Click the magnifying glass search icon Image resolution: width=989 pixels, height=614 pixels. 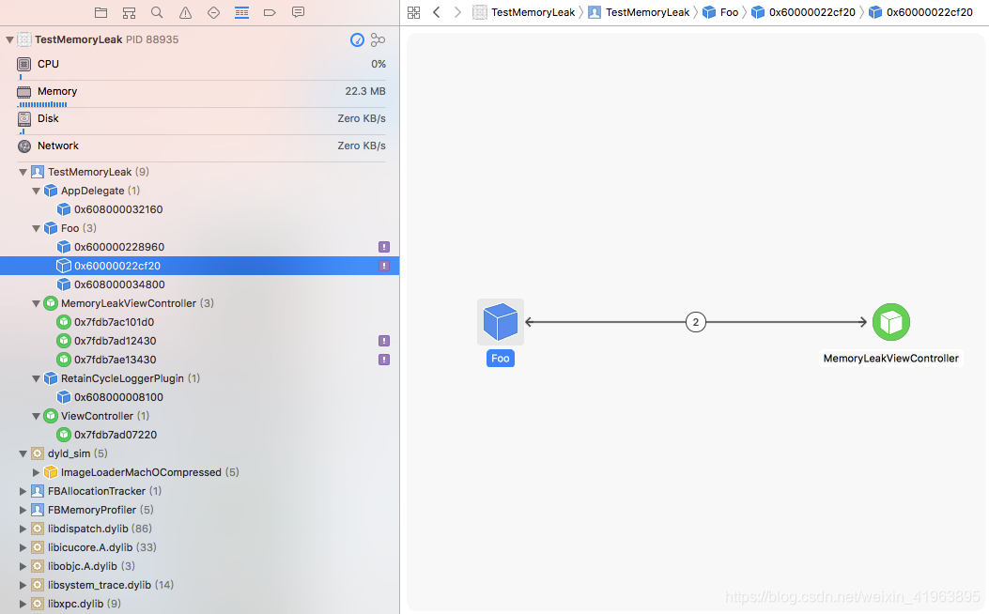tap(157, 12)
